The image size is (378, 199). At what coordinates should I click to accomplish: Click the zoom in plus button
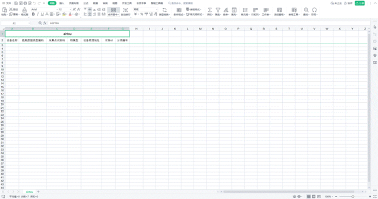pyautogui.click(x=370, y=197)
